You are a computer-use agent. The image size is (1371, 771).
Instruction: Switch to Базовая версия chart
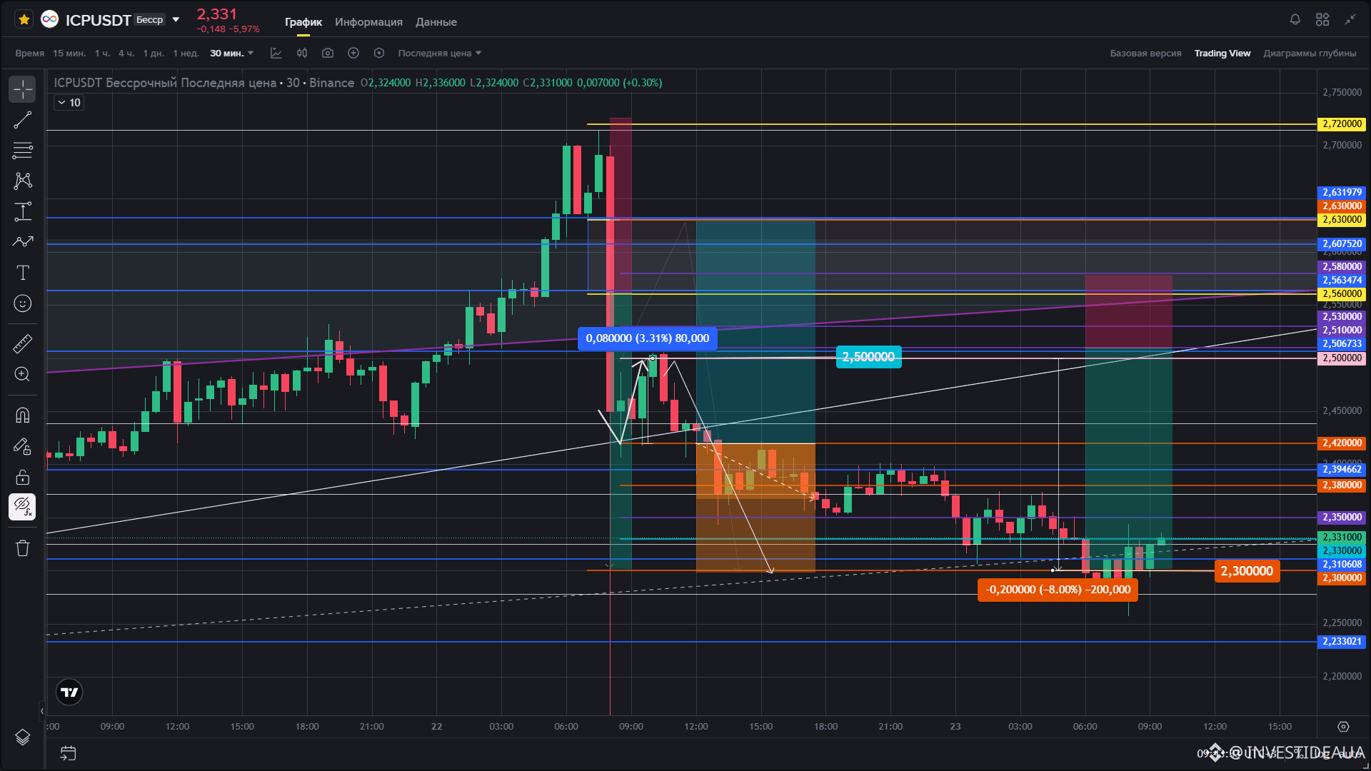(x=1145, y=54)
